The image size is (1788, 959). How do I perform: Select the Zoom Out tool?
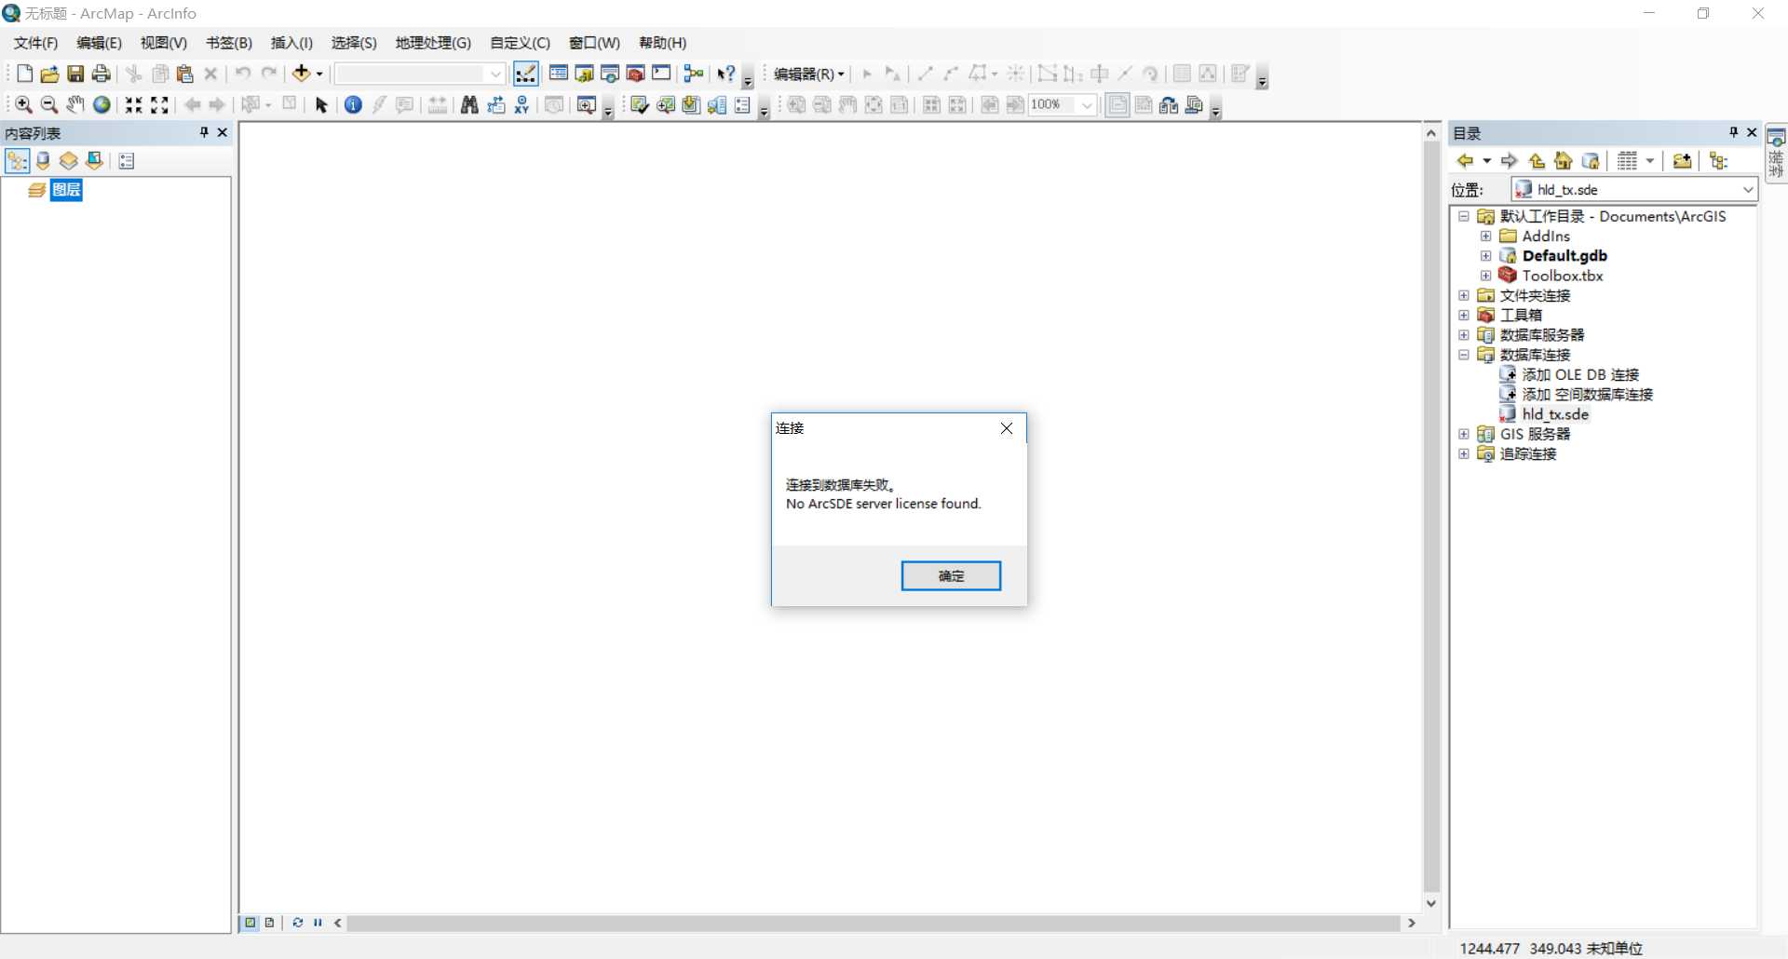tap(49, 105)
